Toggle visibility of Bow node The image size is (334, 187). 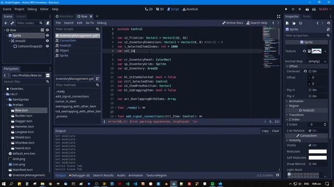tap(47, 30)
